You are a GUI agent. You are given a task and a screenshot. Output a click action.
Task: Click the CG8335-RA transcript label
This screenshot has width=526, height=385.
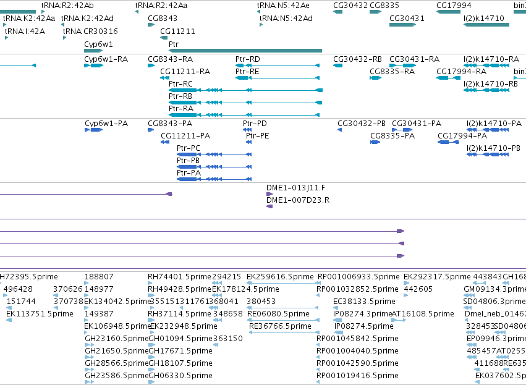tap(392, 72)
